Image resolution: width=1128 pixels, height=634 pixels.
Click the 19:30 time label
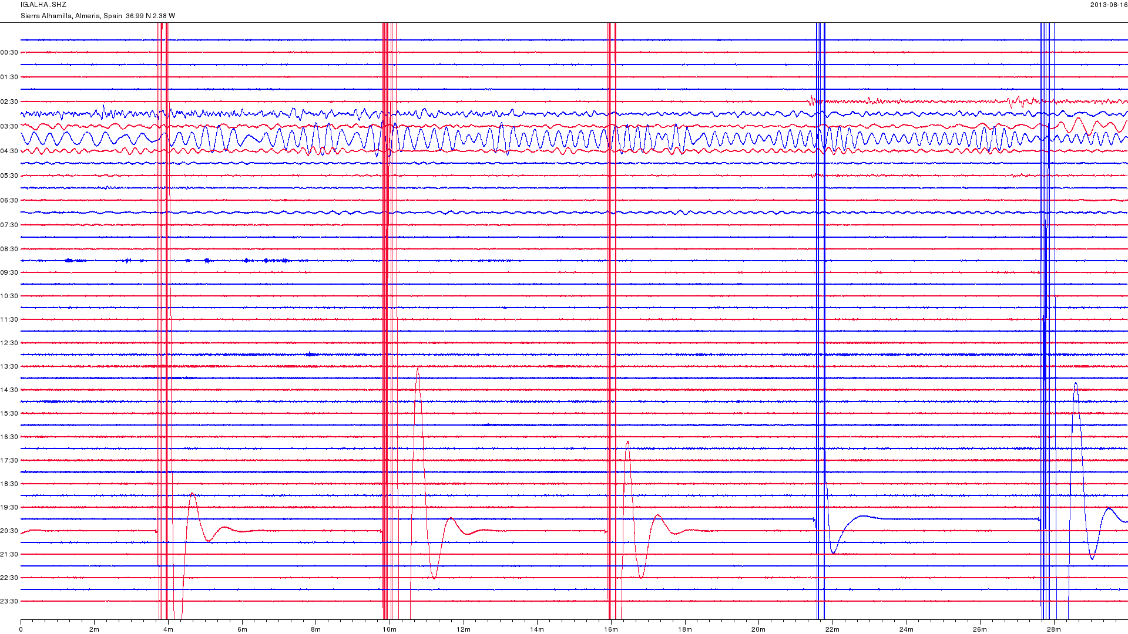(9, 507)
